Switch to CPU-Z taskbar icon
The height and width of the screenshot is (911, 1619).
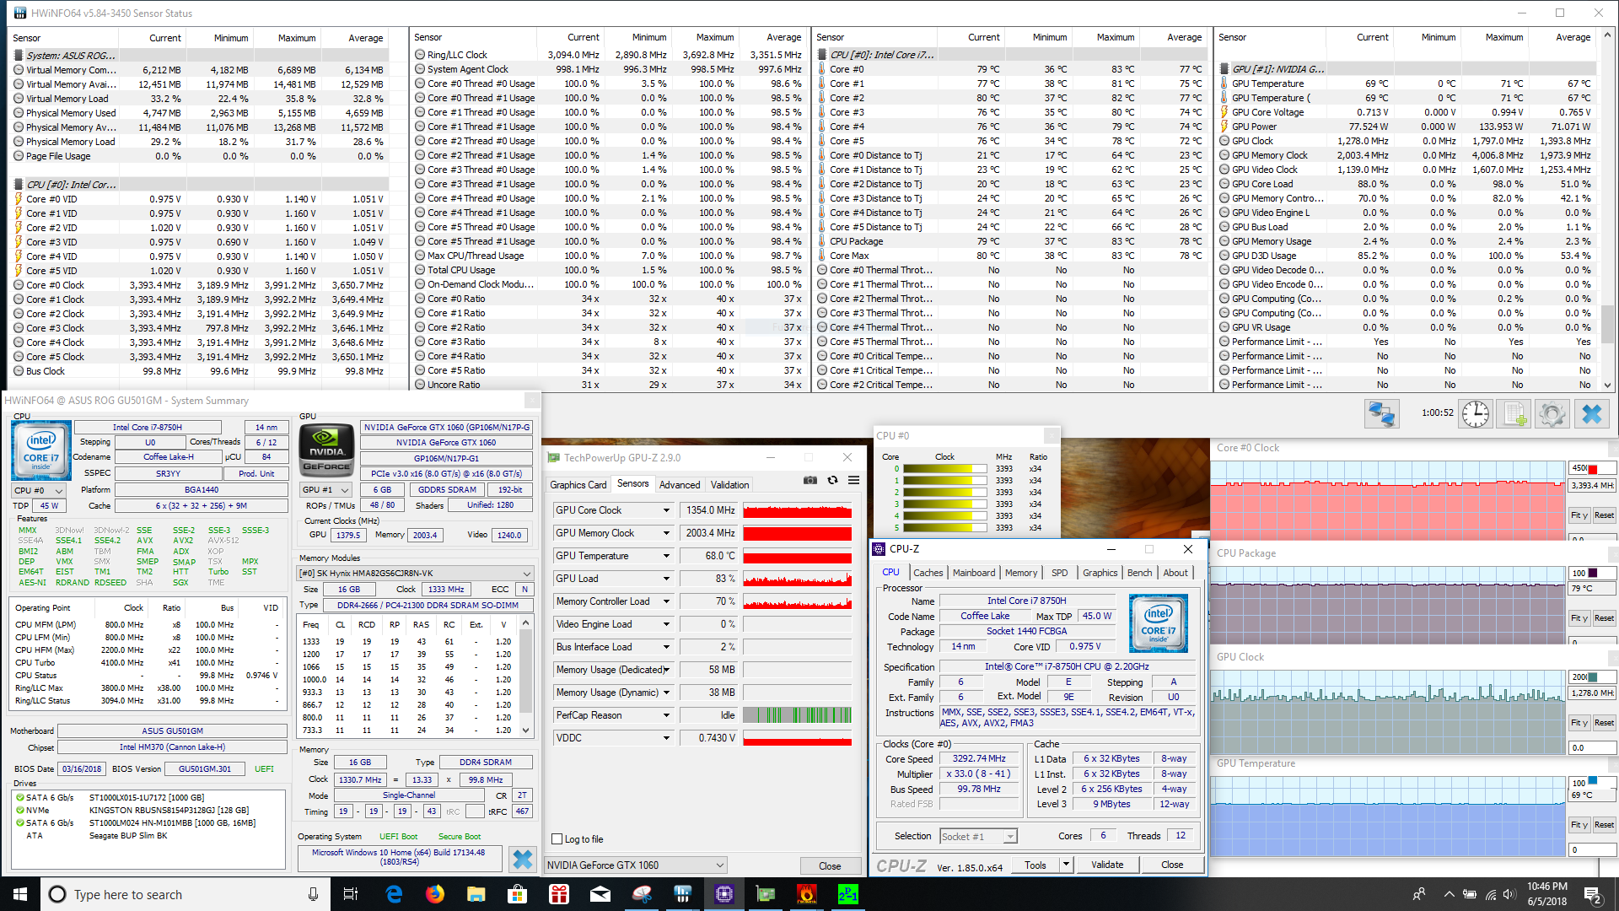pyautogui.click(x=724, y=894)
